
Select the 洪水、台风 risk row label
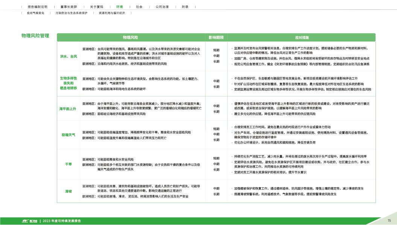point(68,56)
